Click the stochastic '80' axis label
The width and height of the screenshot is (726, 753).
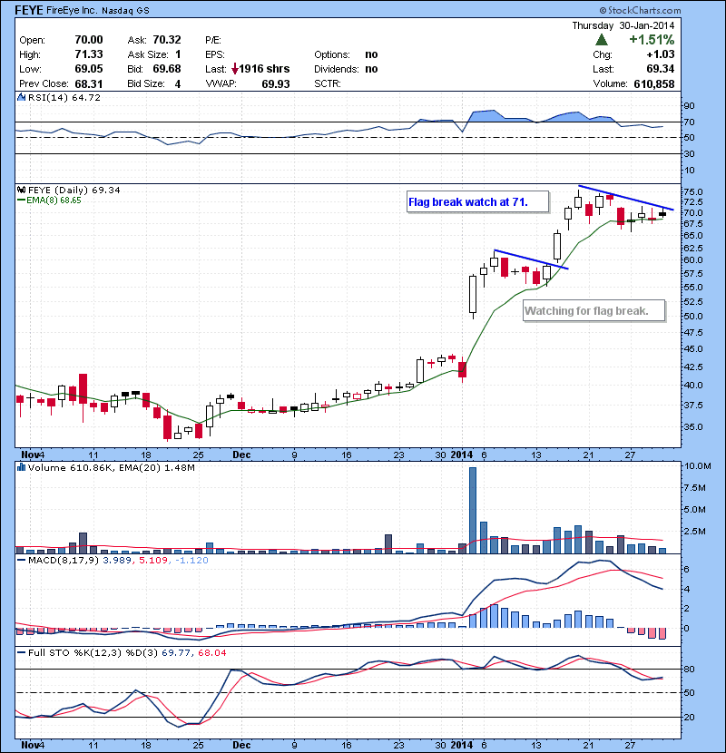click(x=689, y=669)
